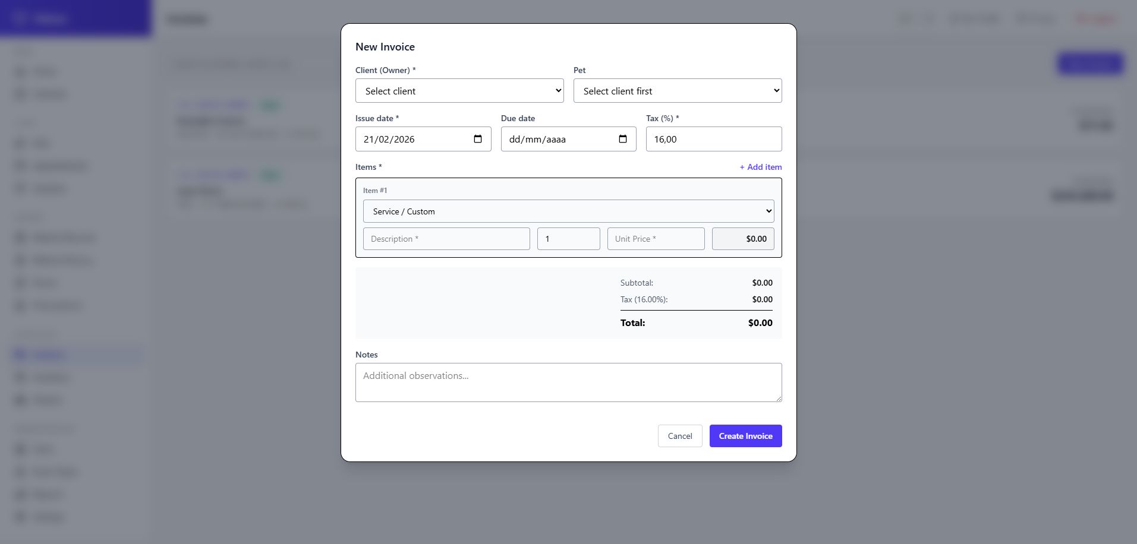Click the Tax (%) input field
Viewport: 1137px width, 544px height.
click(713, 139)
